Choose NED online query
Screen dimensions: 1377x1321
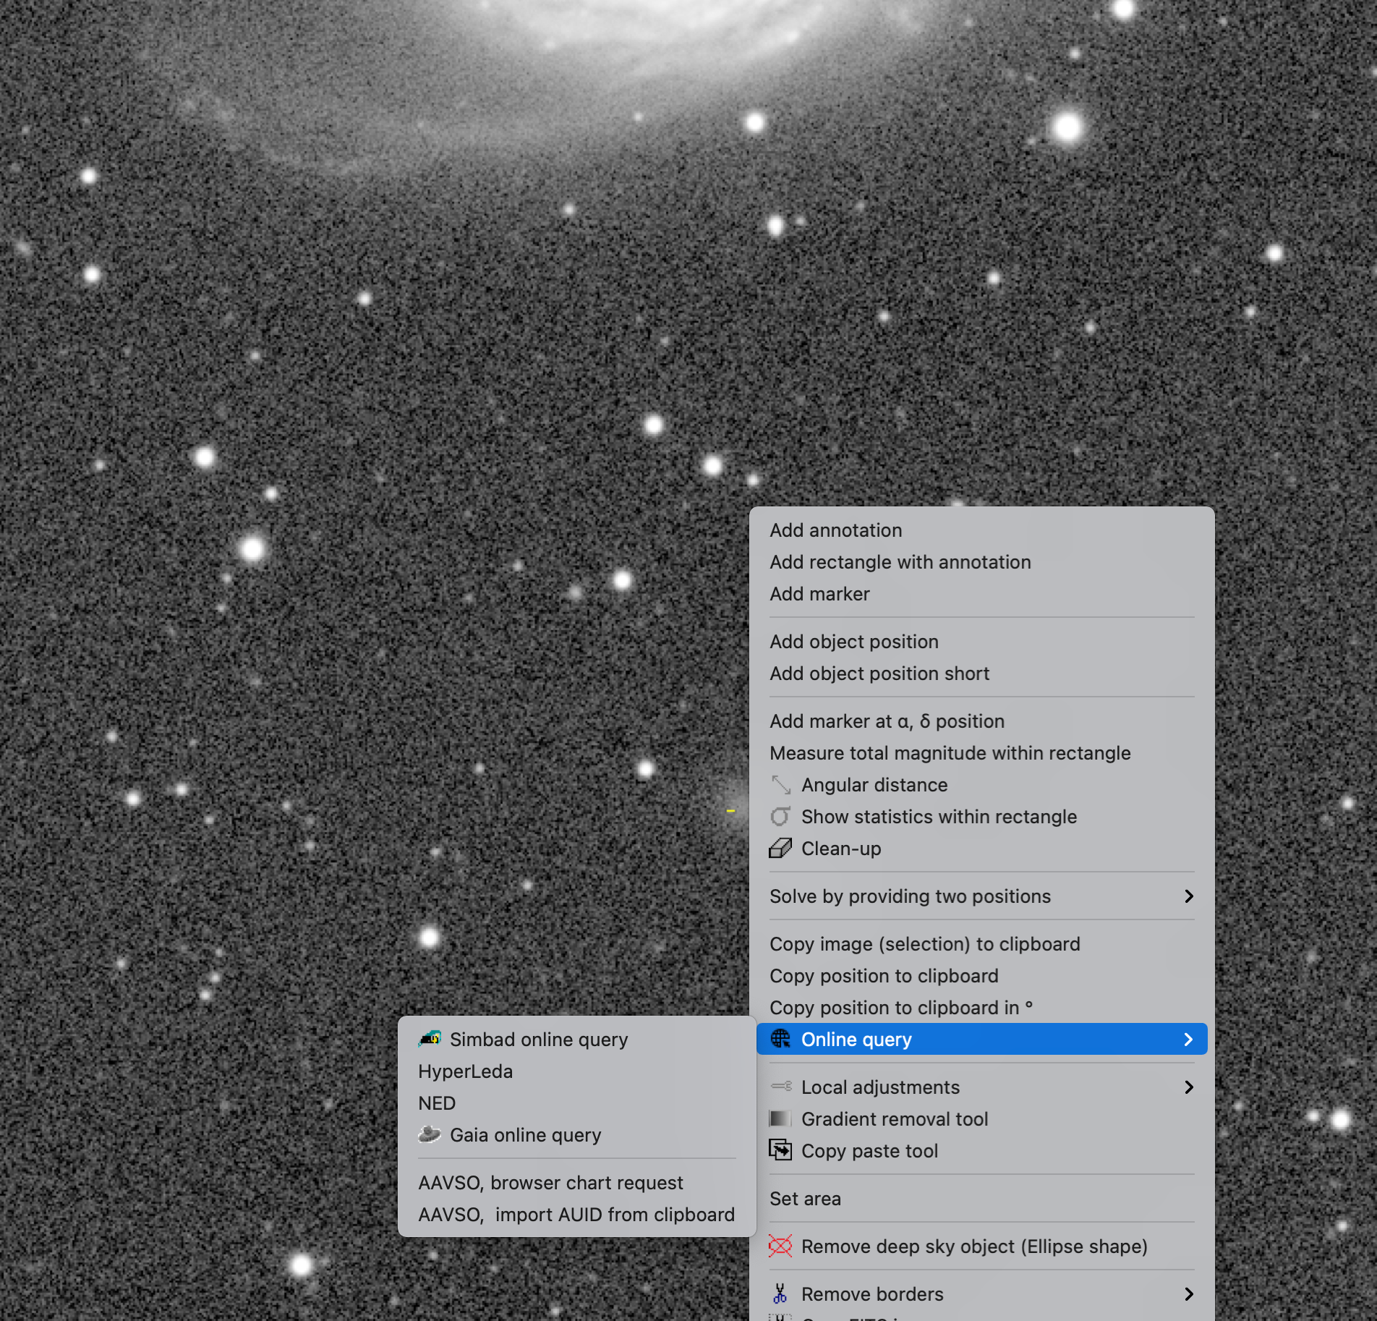[x=437, y=1103]
